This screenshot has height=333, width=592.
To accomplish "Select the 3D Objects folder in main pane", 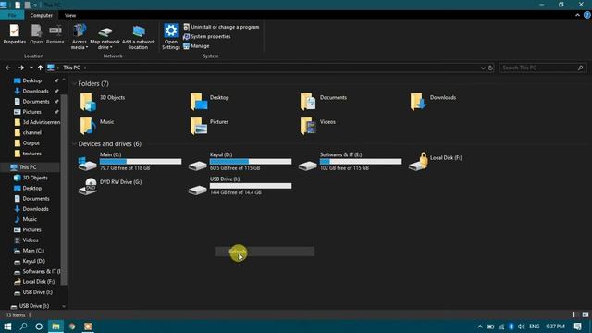I will 102,102.
